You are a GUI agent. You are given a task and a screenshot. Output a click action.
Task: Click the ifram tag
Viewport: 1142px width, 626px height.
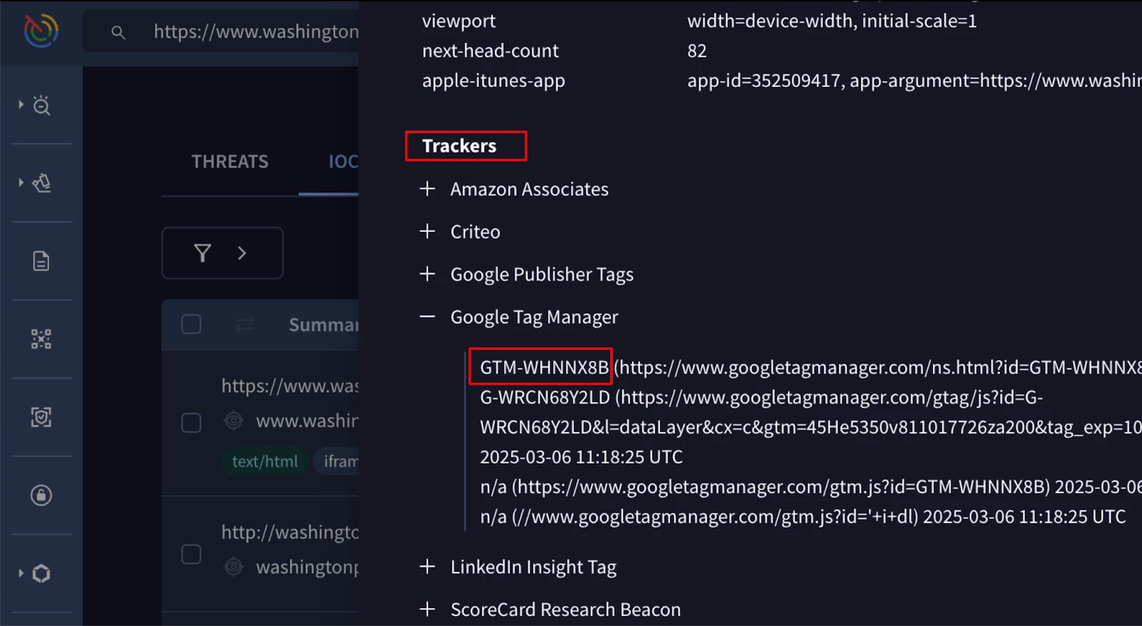tap(337, 461)
